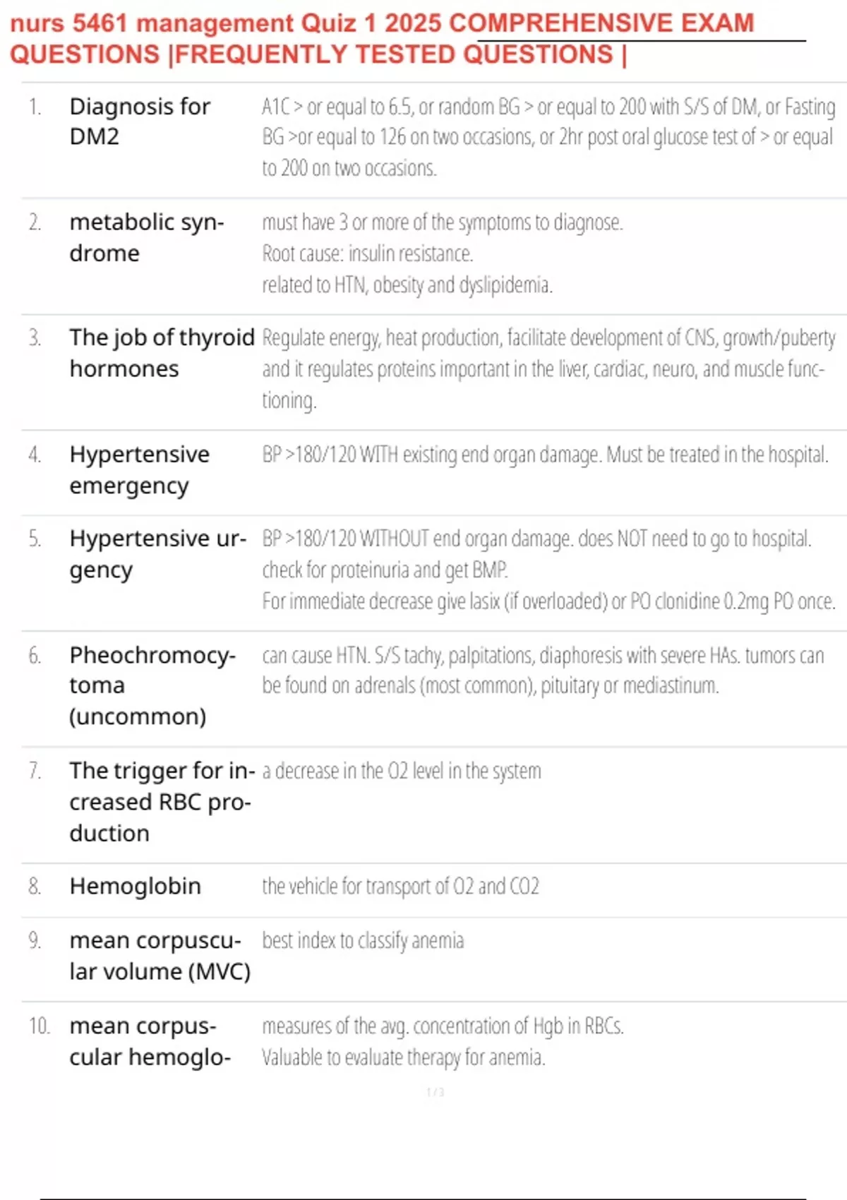Click the 'Hemoglobin' term

coord(135,887)
